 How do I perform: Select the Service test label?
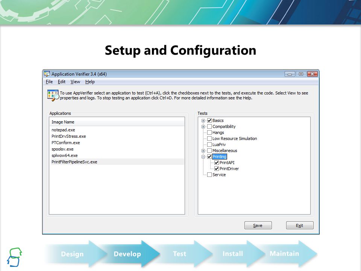pyautogui.click(x=219, y=175)
